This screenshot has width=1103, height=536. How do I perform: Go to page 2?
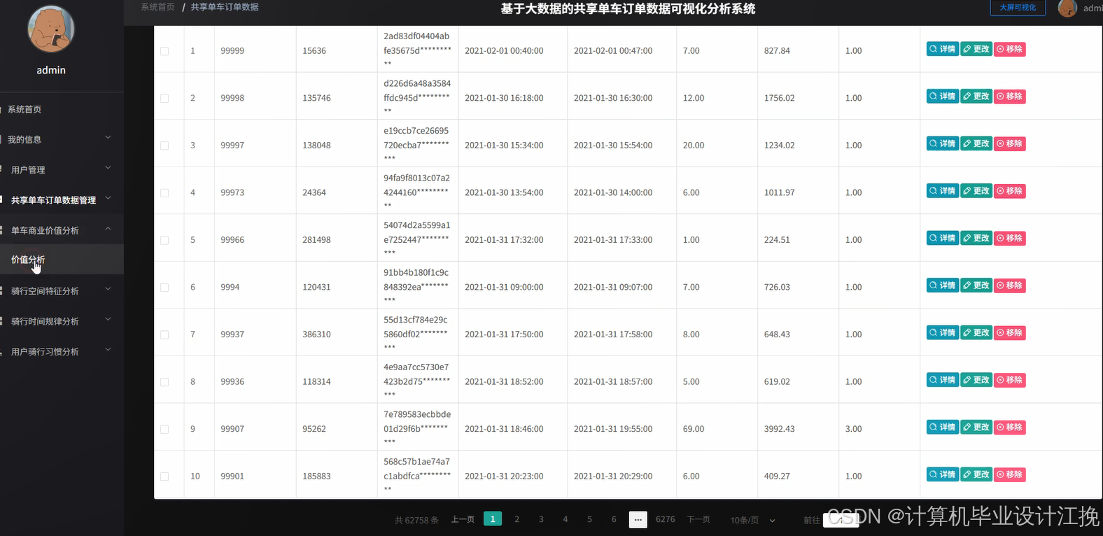click(x=517, y=519)
